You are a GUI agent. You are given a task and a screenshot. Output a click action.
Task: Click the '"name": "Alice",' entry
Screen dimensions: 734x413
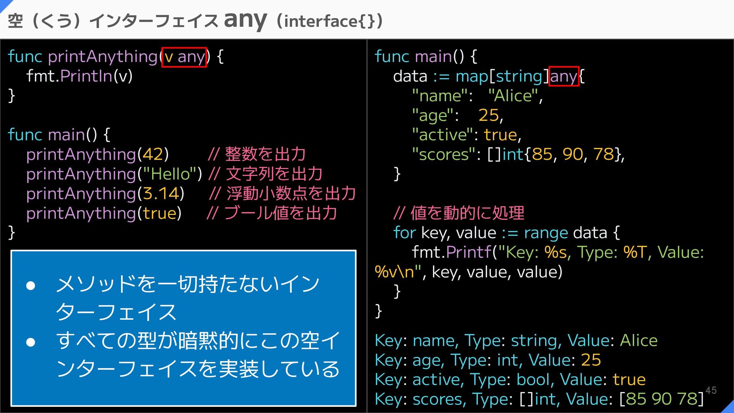coord(477,96)
